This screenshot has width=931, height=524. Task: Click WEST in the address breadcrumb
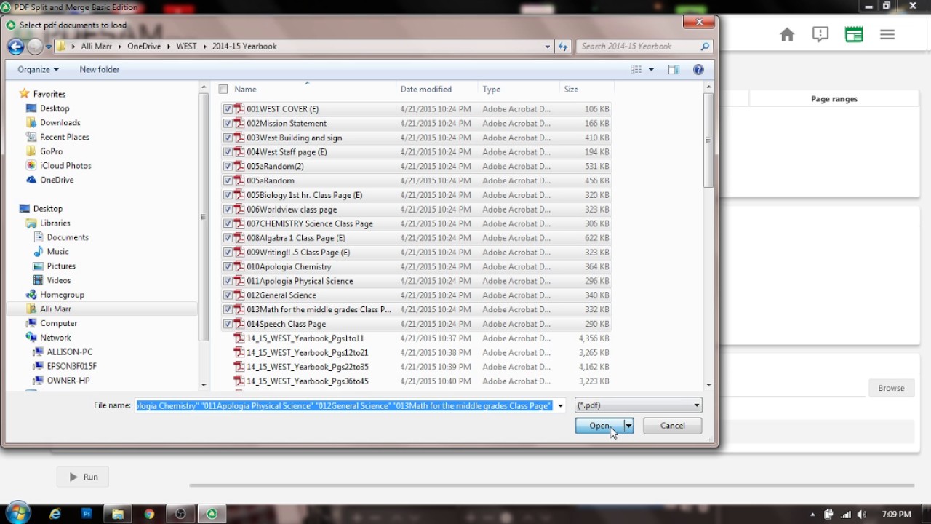[186, 47]
